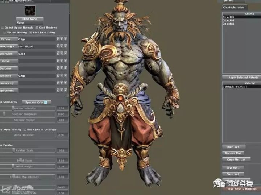Click the R button in the Translucency row
Screen dimensions: 261x195
(62, 83)
